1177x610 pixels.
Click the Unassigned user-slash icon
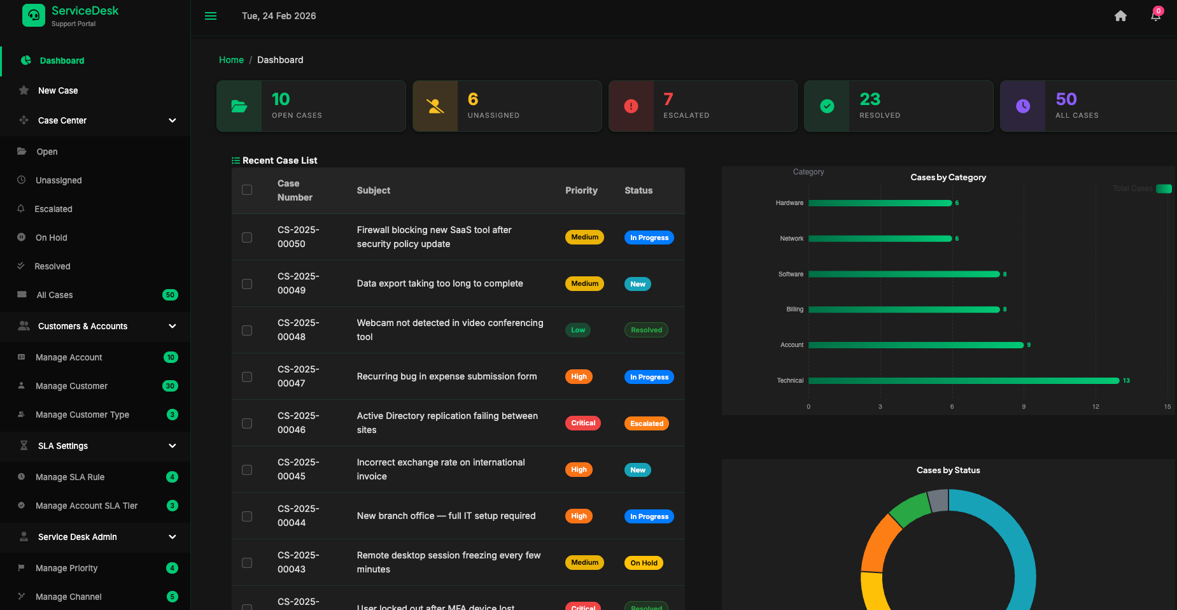tap(435, 106)
